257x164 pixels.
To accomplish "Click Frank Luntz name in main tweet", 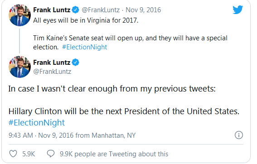I will pos(52,63).
